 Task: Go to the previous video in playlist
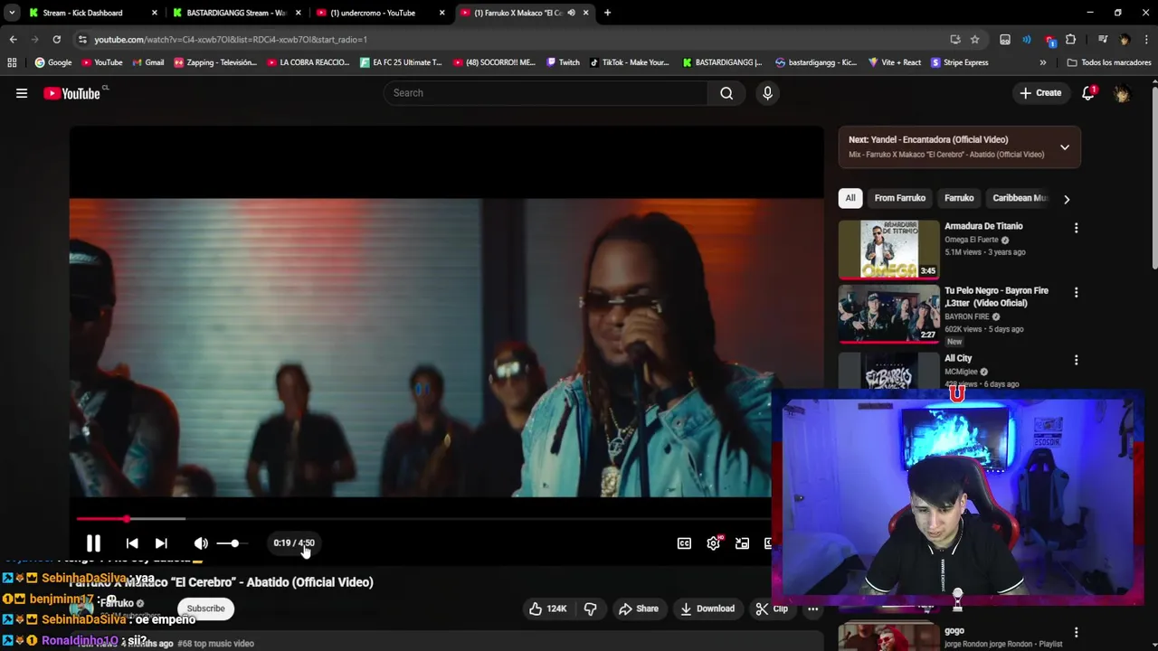132,543
